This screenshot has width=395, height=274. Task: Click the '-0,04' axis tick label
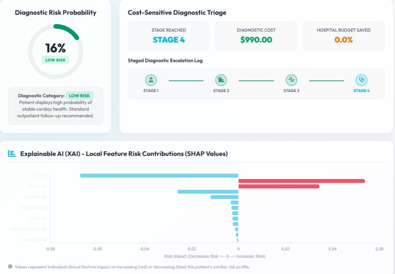[x=144, y=249]
